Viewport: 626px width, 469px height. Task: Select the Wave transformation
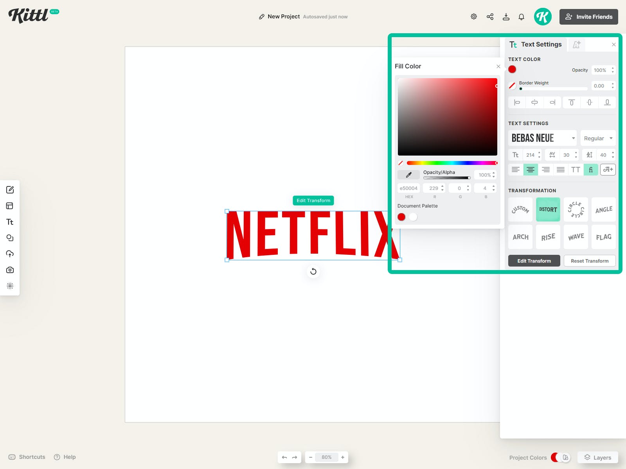click(x=576, y=237)
